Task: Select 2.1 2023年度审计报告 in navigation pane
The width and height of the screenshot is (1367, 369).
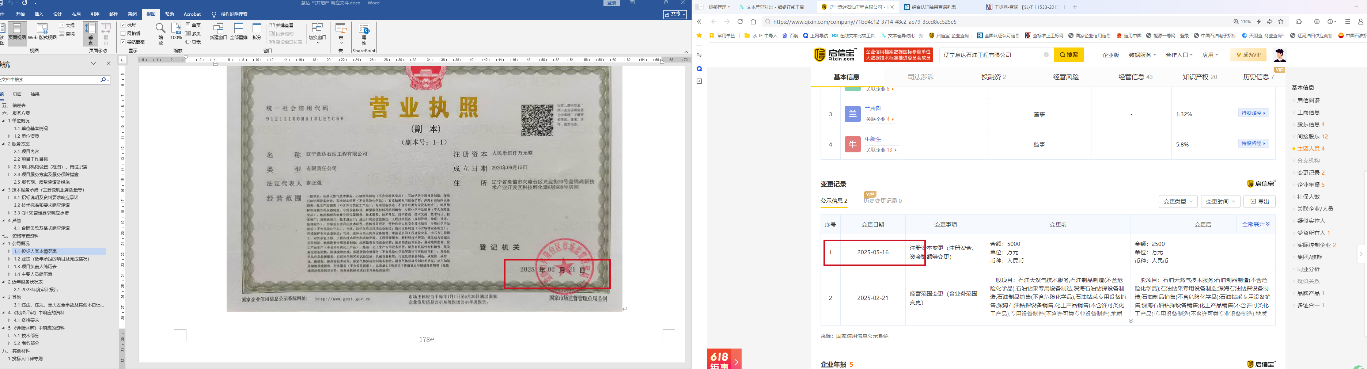Action: click(36, 289)
